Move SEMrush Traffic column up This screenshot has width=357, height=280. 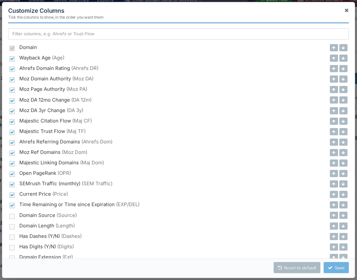(334, 184)
